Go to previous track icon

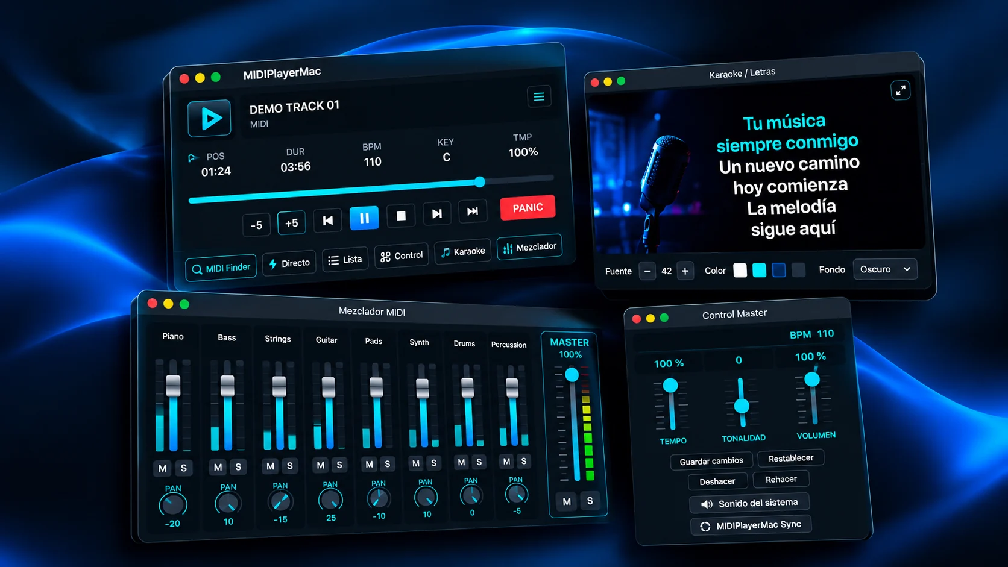point(328,221)
